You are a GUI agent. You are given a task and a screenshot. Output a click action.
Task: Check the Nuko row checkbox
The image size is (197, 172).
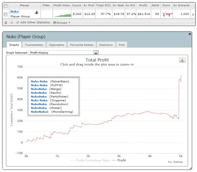point(6,14)
